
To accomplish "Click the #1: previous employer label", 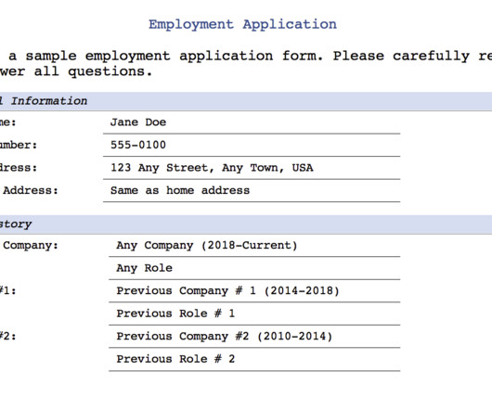I will (x=7, y=291).
